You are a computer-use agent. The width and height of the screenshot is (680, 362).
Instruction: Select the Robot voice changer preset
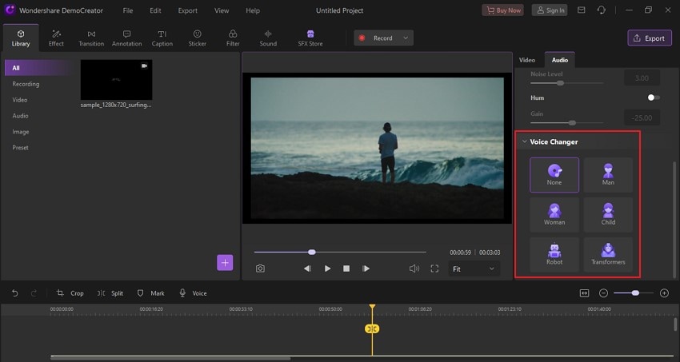[554, 253]
